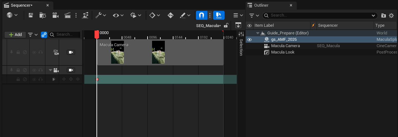Toggle the blue link icon beside track search

[x=44, y=34]
